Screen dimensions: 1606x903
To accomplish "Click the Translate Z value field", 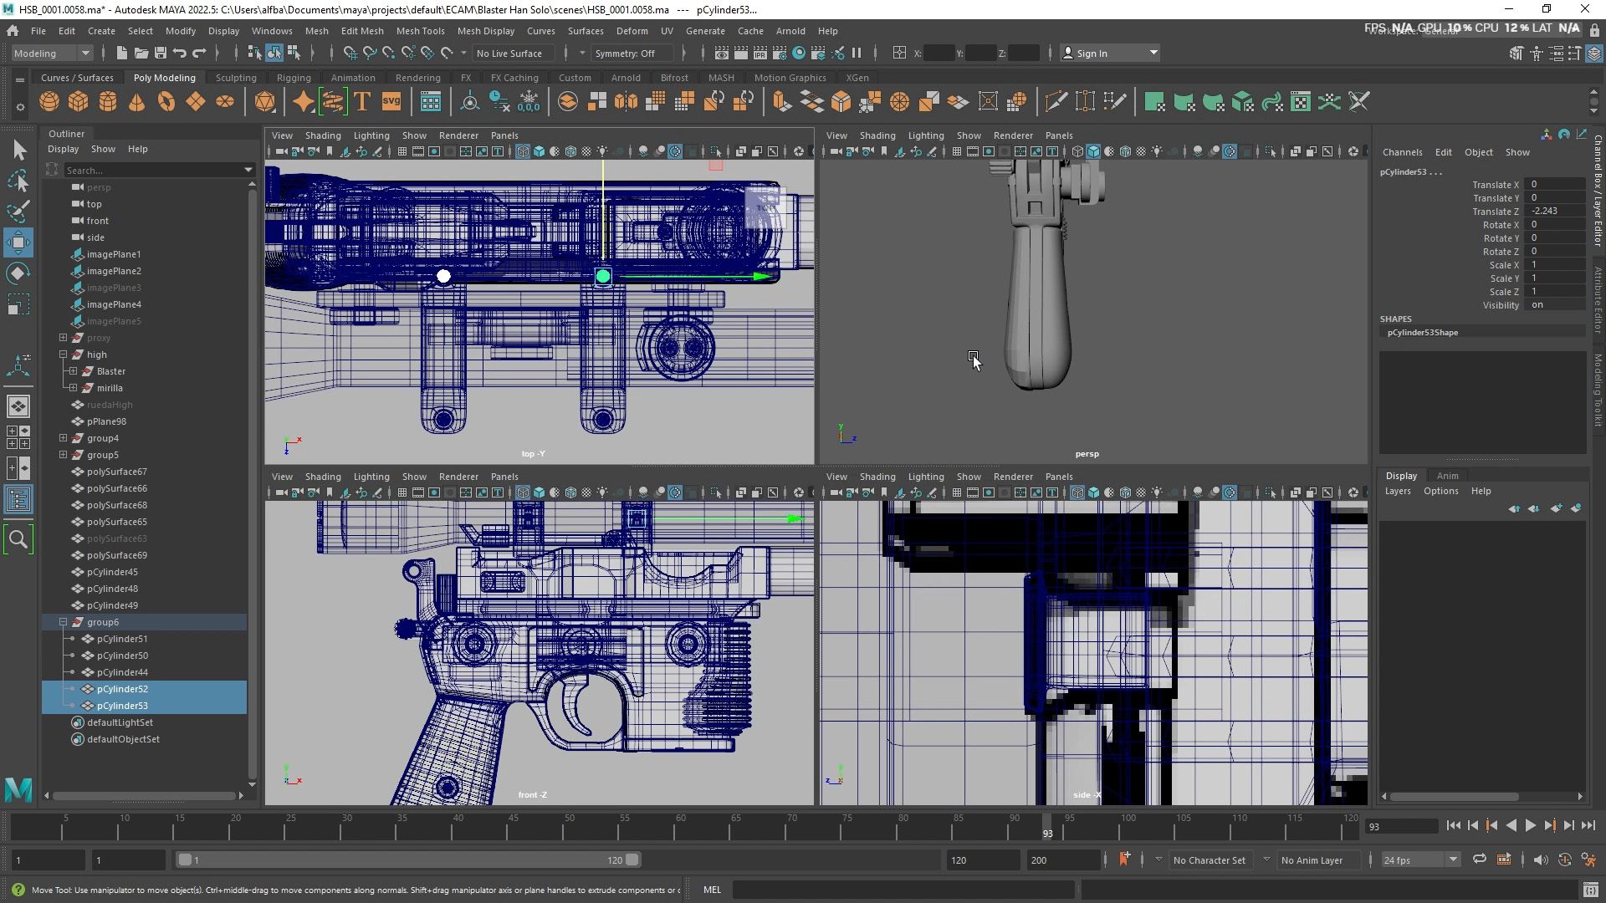I will click(x=1553, y=212).
